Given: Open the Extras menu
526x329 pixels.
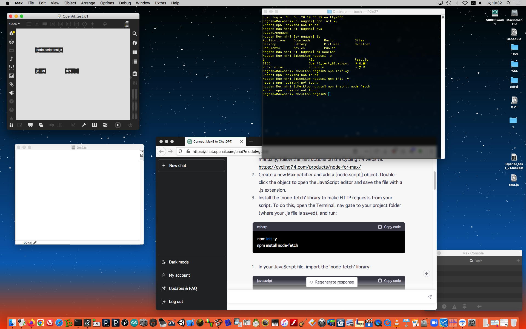Looking at the screenshot, I should pos(160,3).
